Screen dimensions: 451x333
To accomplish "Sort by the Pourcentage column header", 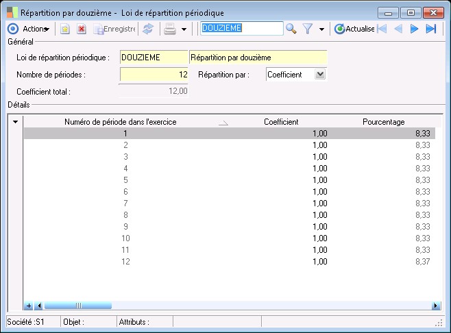I will 383,122.
